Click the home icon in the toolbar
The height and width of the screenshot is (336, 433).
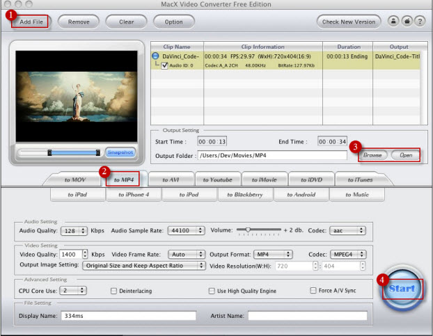click(x=407, y=21)
